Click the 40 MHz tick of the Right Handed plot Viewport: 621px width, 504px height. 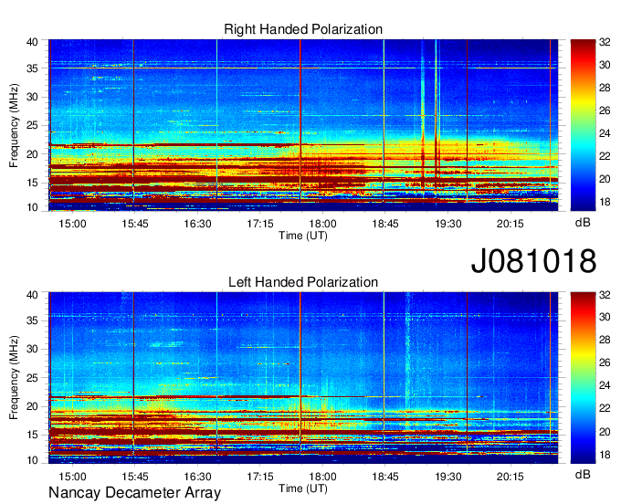[32, 42]
